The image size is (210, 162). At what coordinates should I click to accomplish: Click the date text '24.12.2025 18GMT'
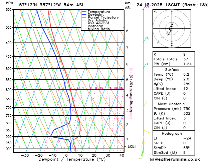pos(158,5)
